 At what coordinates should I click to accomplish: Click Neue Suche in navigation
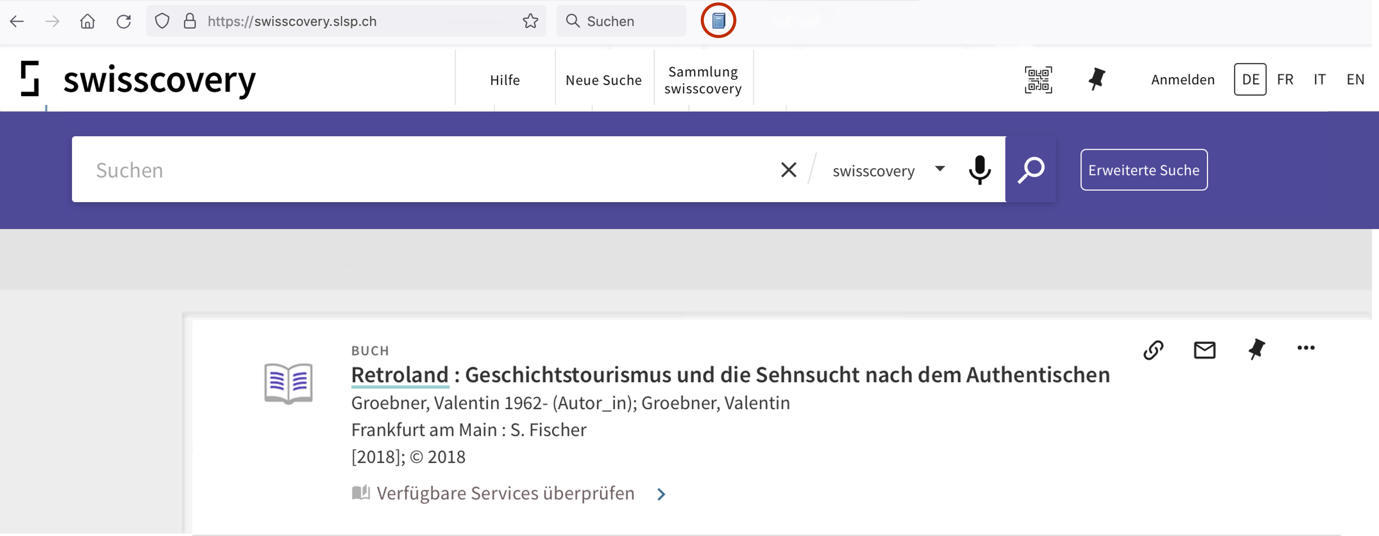pyautogui.click(x=603, y=80)
